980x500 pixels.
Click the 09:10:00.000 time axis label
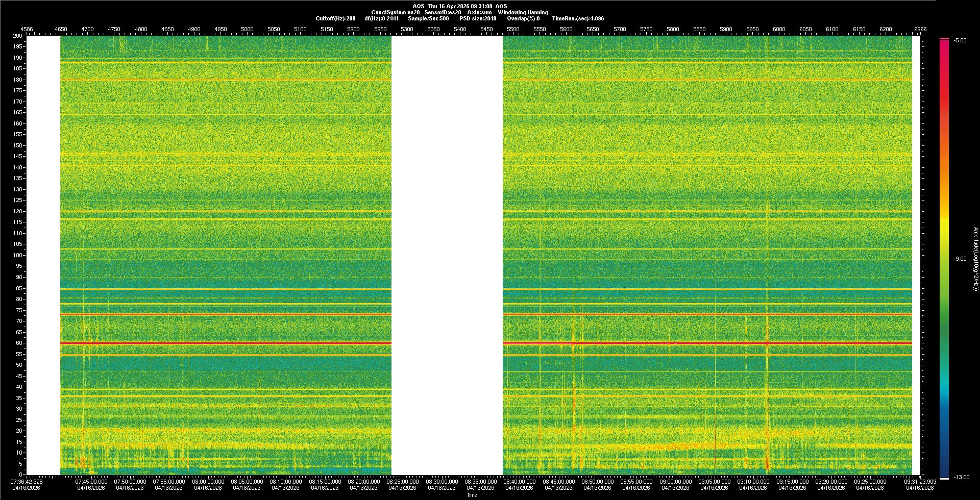753,482
